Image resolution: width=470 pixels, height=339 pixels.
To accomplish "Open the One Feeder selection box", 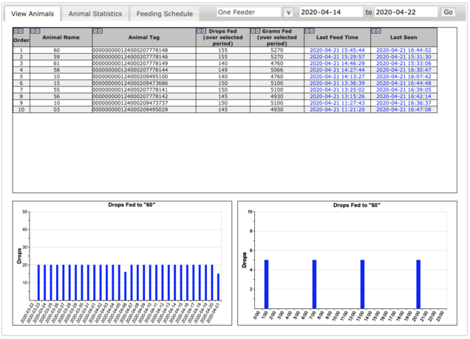I will coord(249,12).
